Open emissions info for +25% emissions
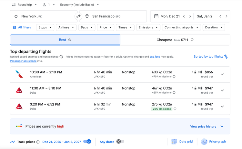 click(174, 93)
